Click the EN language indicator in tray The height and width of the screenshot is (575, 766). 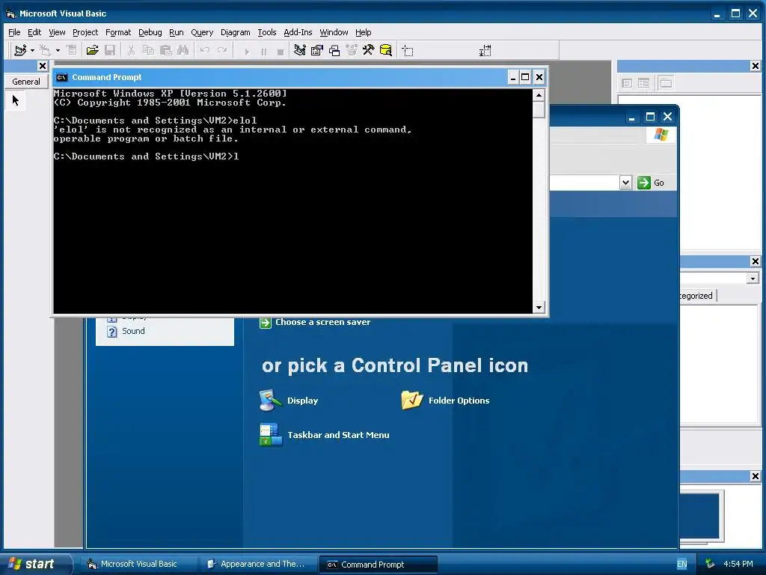coord(681,564)
